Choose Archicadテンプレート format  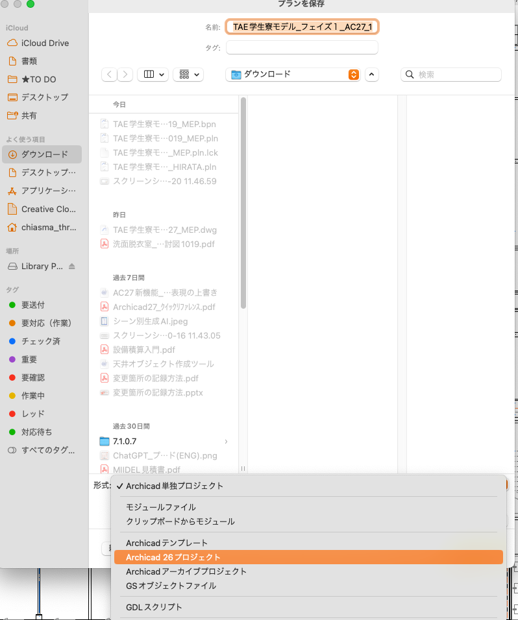[308, 543]
